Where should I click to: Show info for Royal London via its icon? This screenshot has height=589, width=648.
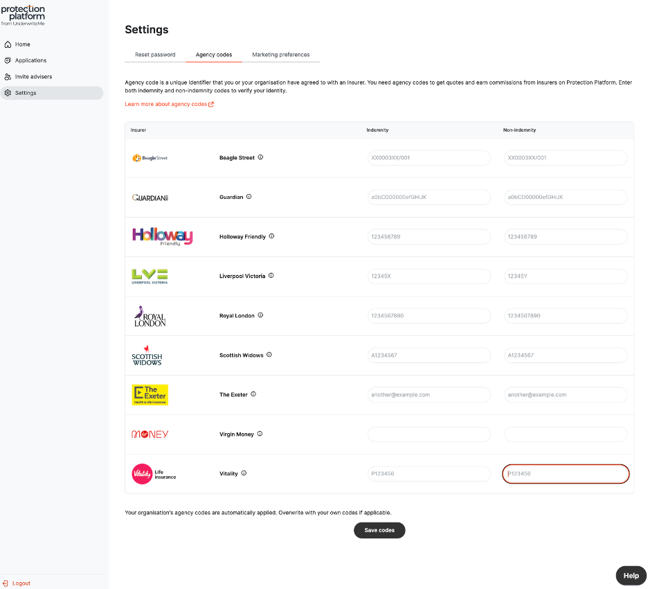pyautogui.click(x=260, y=315)
